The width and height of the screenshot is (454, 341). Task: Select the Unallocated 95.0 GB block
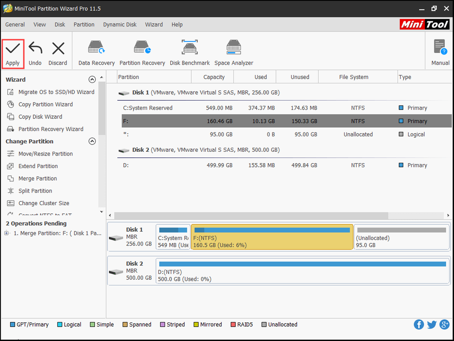[x=402, y=237]
